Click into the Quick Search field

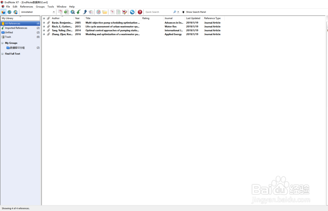pyautogui.click(x=158, y=12)
